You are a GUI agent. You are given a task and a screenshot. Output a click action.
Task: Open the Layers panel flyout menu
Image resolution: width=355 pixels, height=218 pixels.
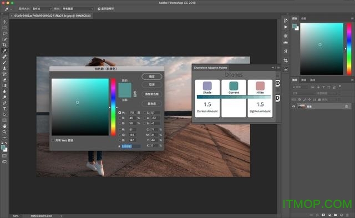point(352,80)
